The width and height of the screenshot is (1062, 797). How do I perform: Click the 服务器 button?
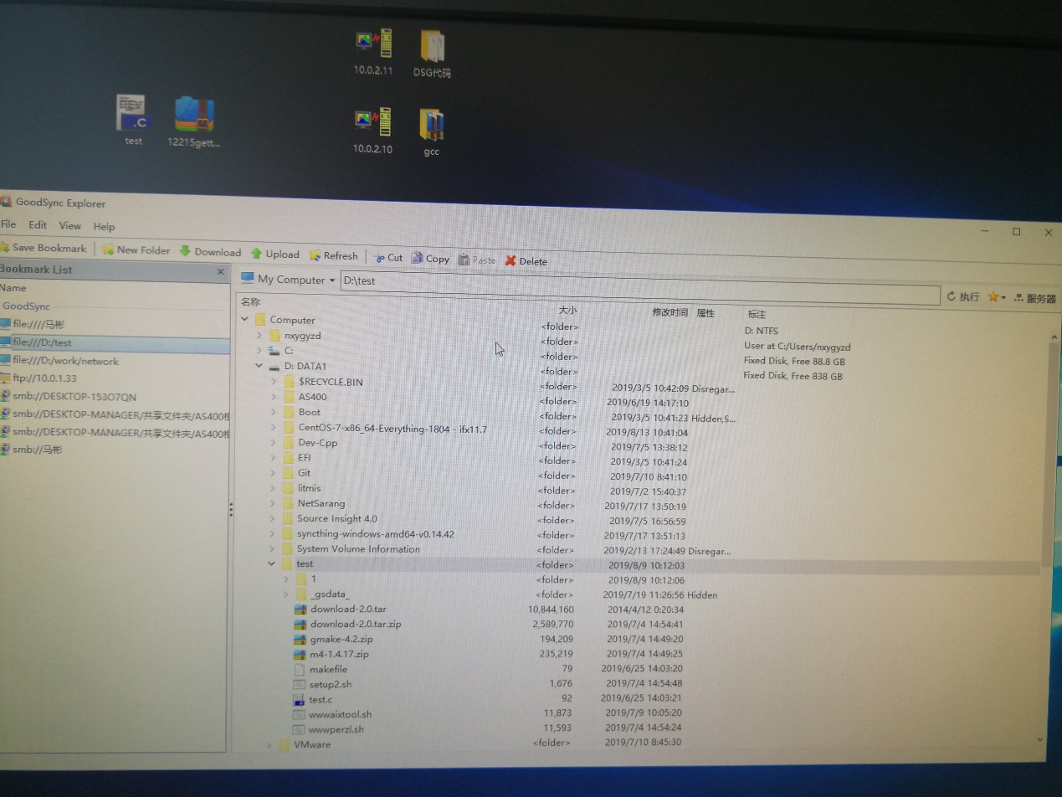[1034, 298]
